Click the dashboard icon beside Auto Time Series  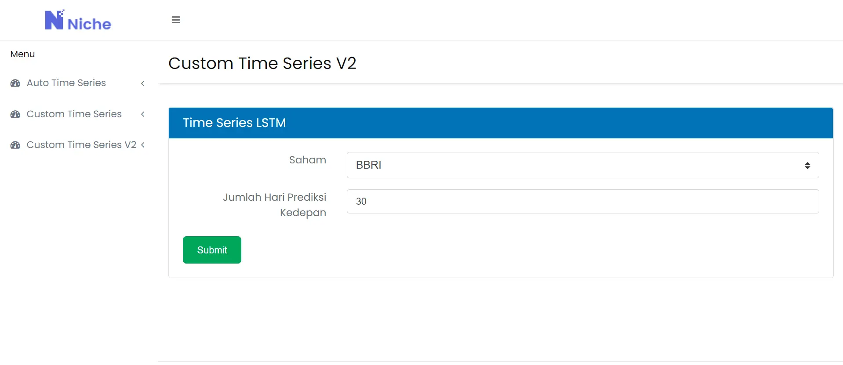[15, 83]
